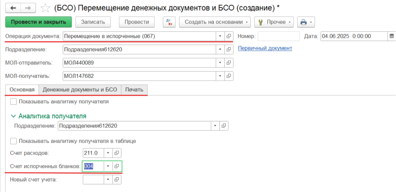Expand top Подразделение dropdown arrow

pyautogui.click(x=220, y=49)
